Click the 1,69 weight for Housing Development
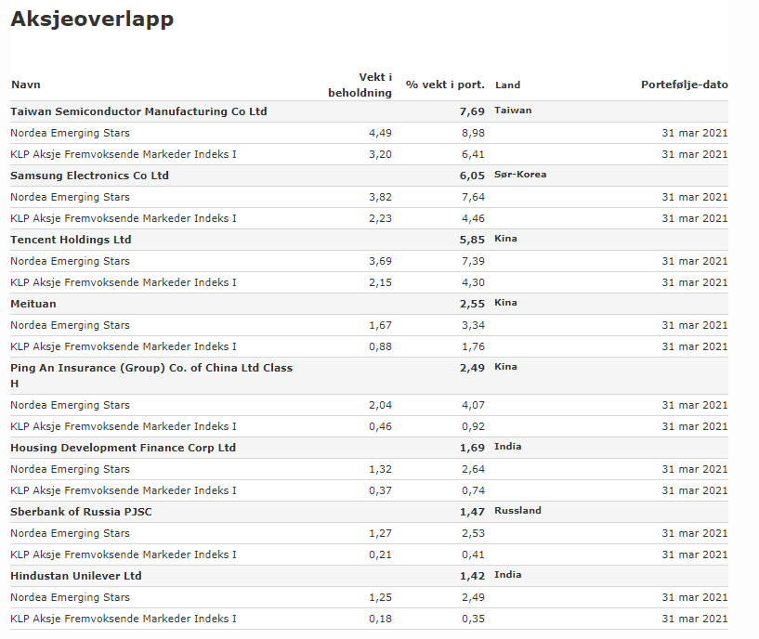Viewport: 759px width, 639px height. click(472, 448)
